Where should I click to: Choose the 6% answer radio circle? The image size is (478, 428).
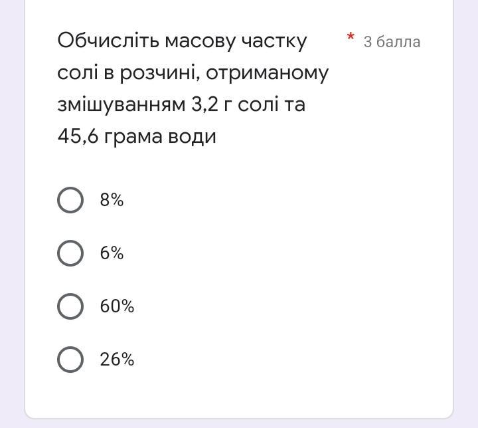pos(70,253)
